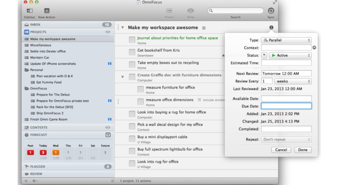Click the Next Review date field

(x=286, y=73)
